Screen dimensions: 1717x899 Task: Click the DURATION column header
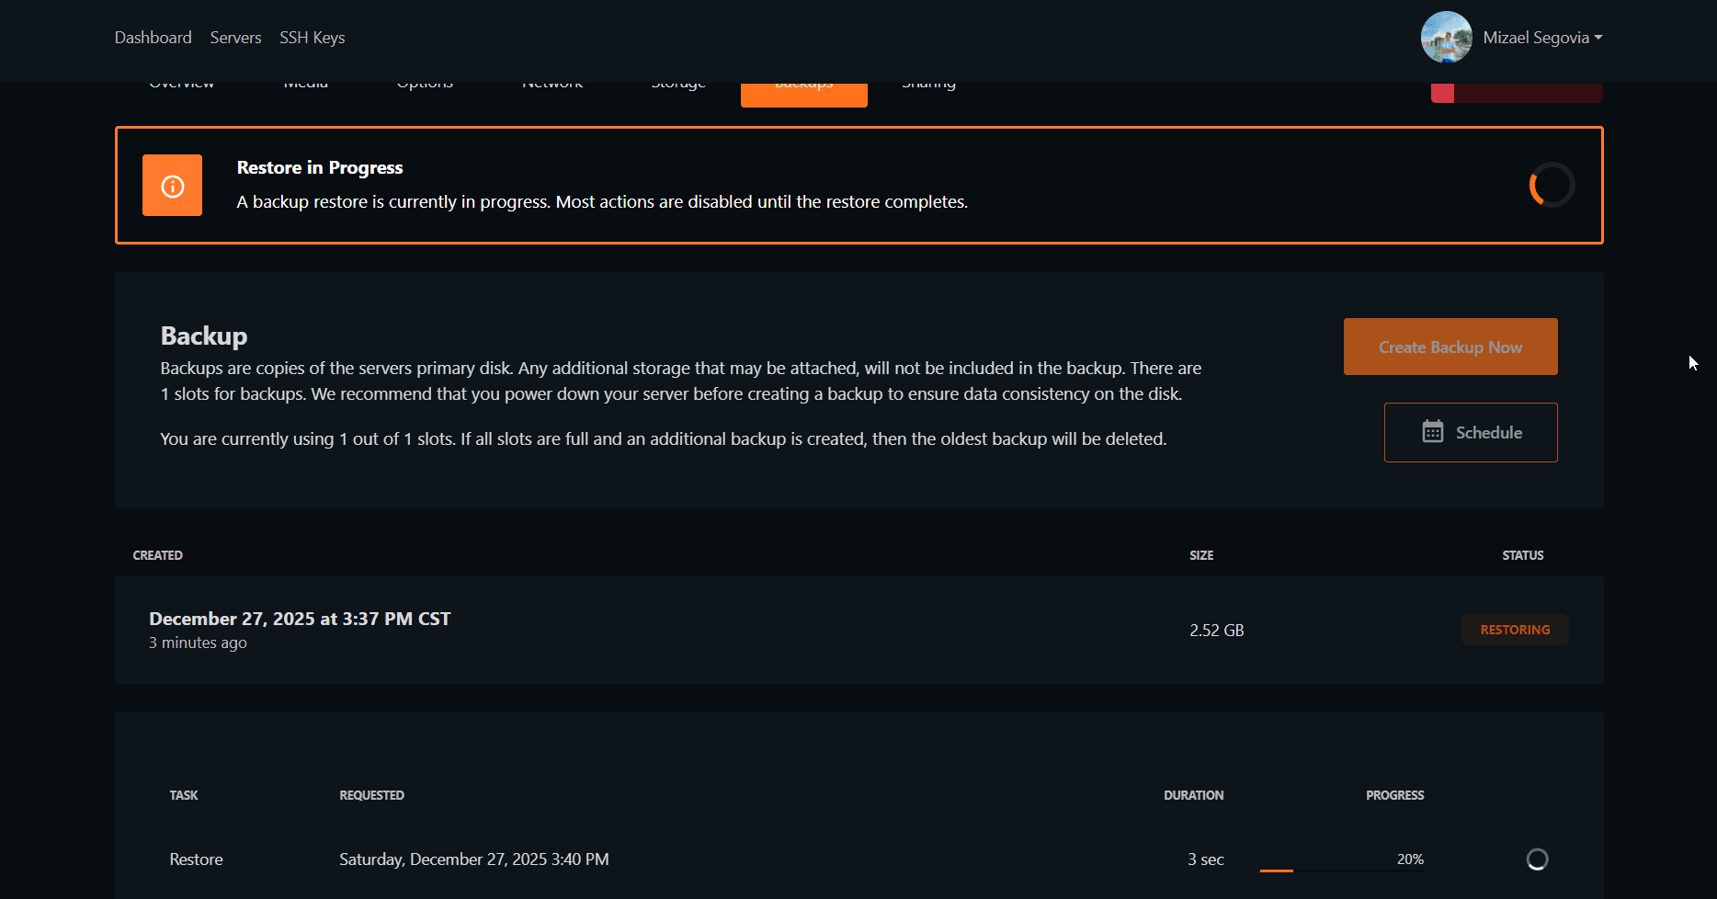click(x=1194, y=795)
